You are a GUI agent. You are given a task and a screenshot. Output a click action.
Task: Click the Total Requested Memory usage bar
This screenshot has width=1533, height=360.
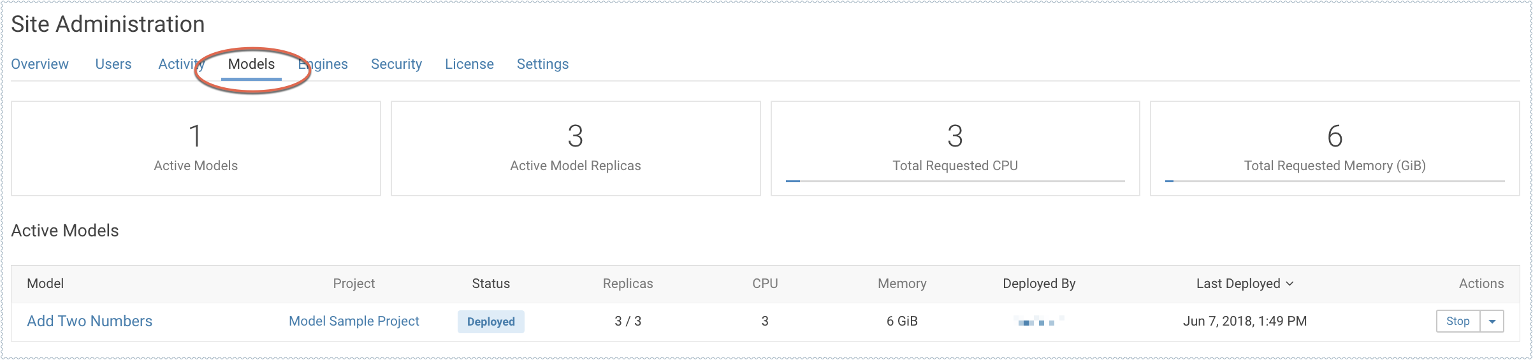click(1335, 182)
